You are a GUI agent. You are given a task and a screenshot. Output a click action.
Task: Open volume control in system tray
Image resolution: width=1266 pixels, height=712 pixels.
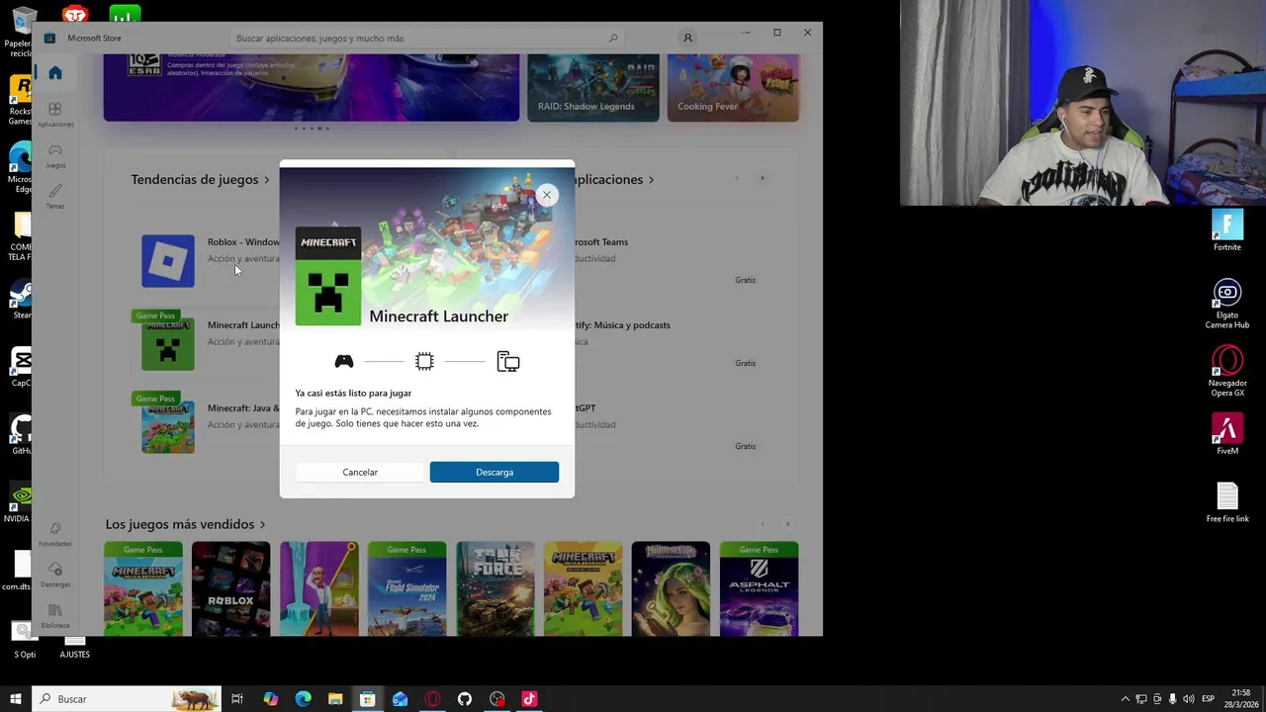point(1188,699)
